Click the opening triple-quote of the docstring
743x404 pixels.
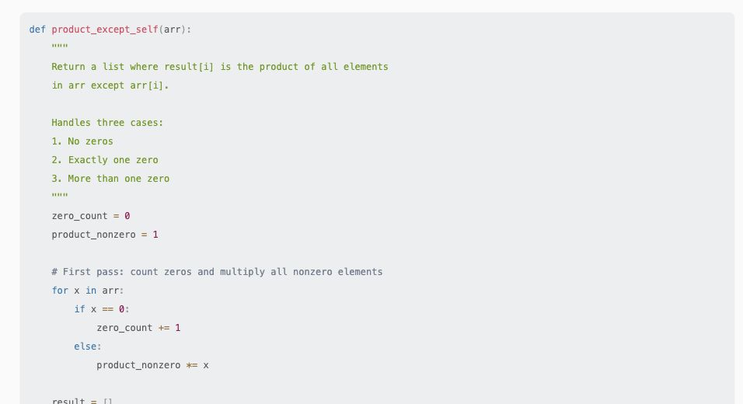pyautogui.click(x=60, y=47)
